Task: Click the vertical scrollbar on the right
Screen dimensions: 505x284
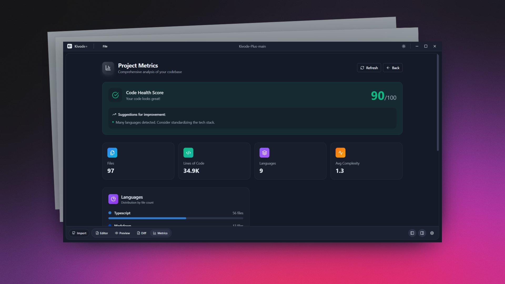Action: tap(437, 103)
